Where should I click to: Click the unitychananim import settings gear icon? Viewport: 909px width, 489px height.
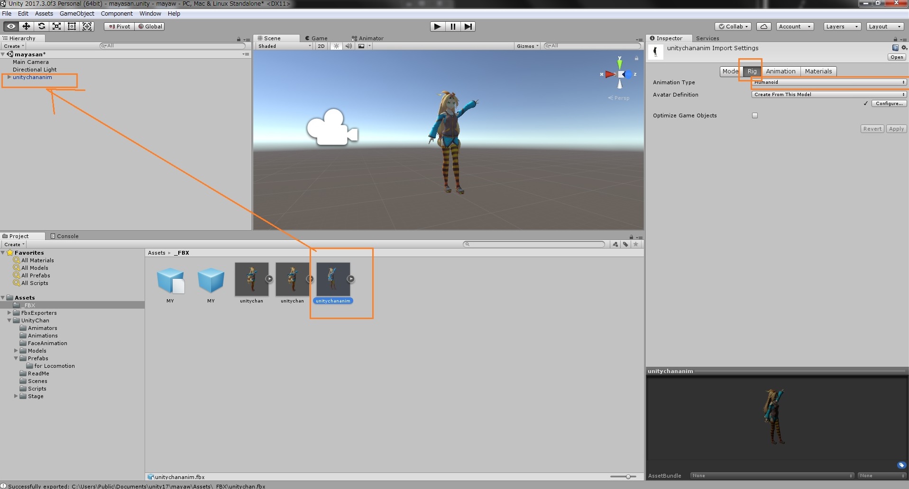[904, 48]
